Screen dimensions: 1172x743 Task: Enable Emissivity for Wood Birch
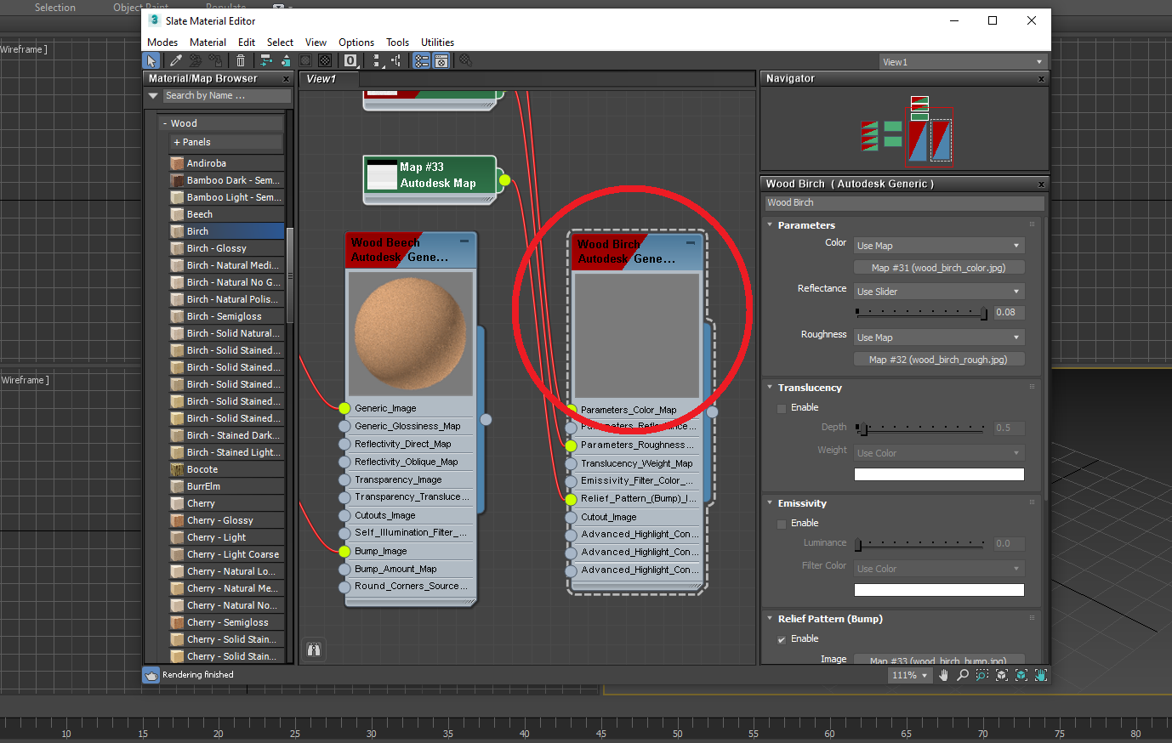(x=781, y=523)
